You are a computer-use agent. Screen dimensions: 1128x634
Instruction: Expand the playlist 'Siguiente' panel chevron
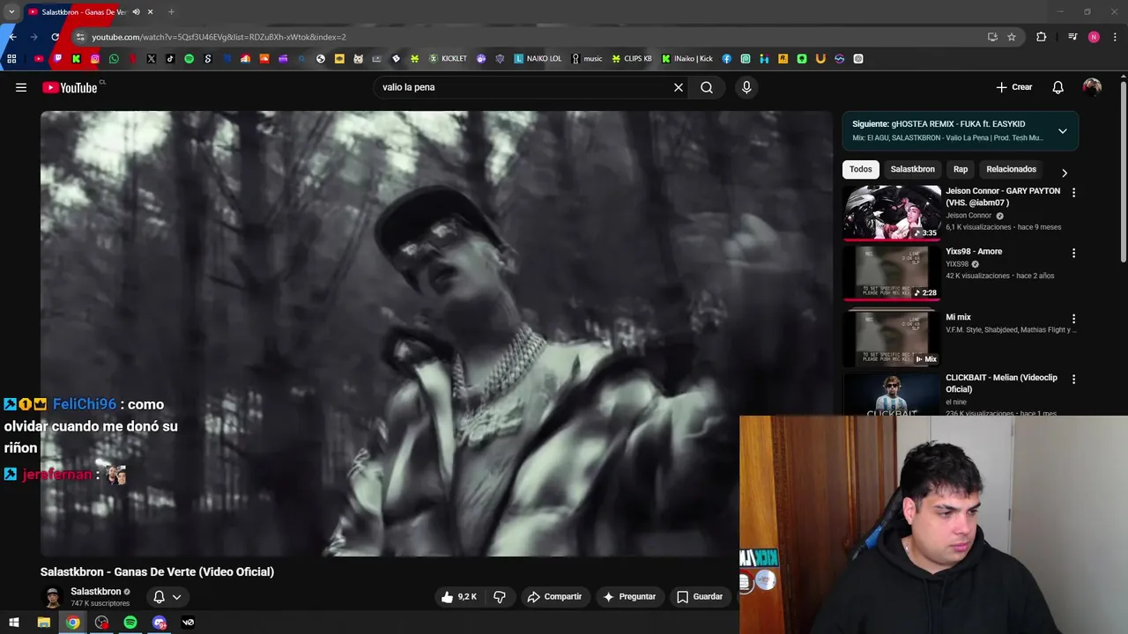[1062, 131]
